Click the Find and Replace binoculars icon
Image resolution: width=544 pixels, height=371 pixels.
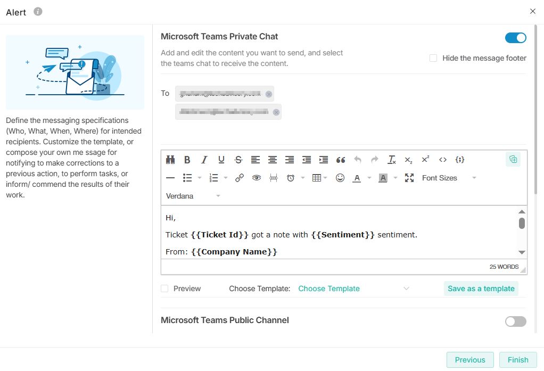tap(170, 160)
